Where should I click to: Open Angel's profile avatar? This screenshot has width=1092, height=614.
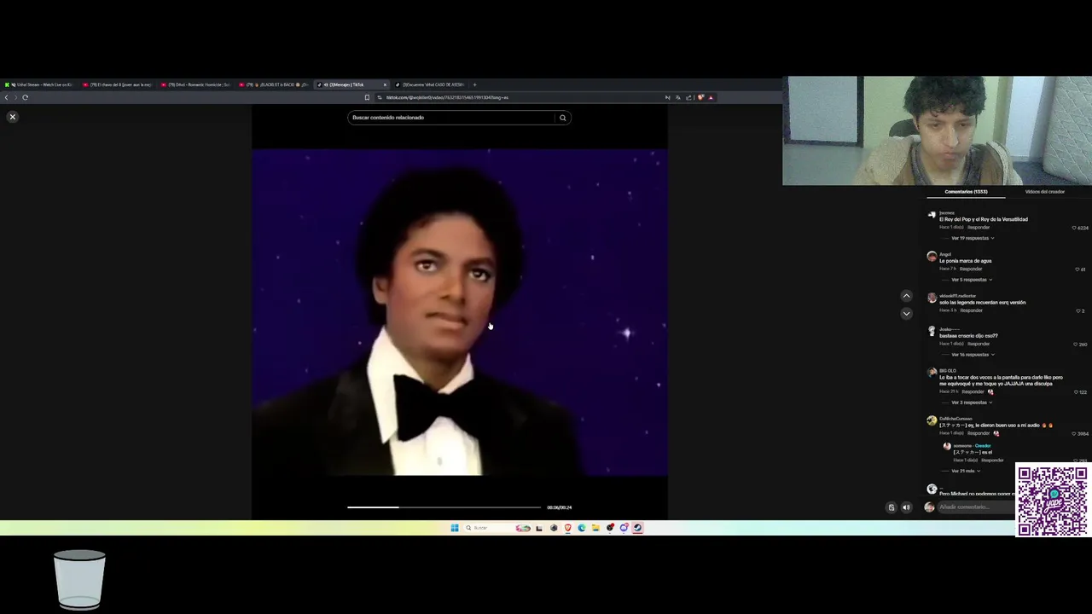(x=932, y=256)
